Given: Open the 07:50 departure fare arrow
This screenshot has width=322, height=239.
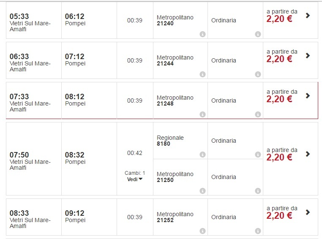Looking at the screenshot, I should coord(308,154).
